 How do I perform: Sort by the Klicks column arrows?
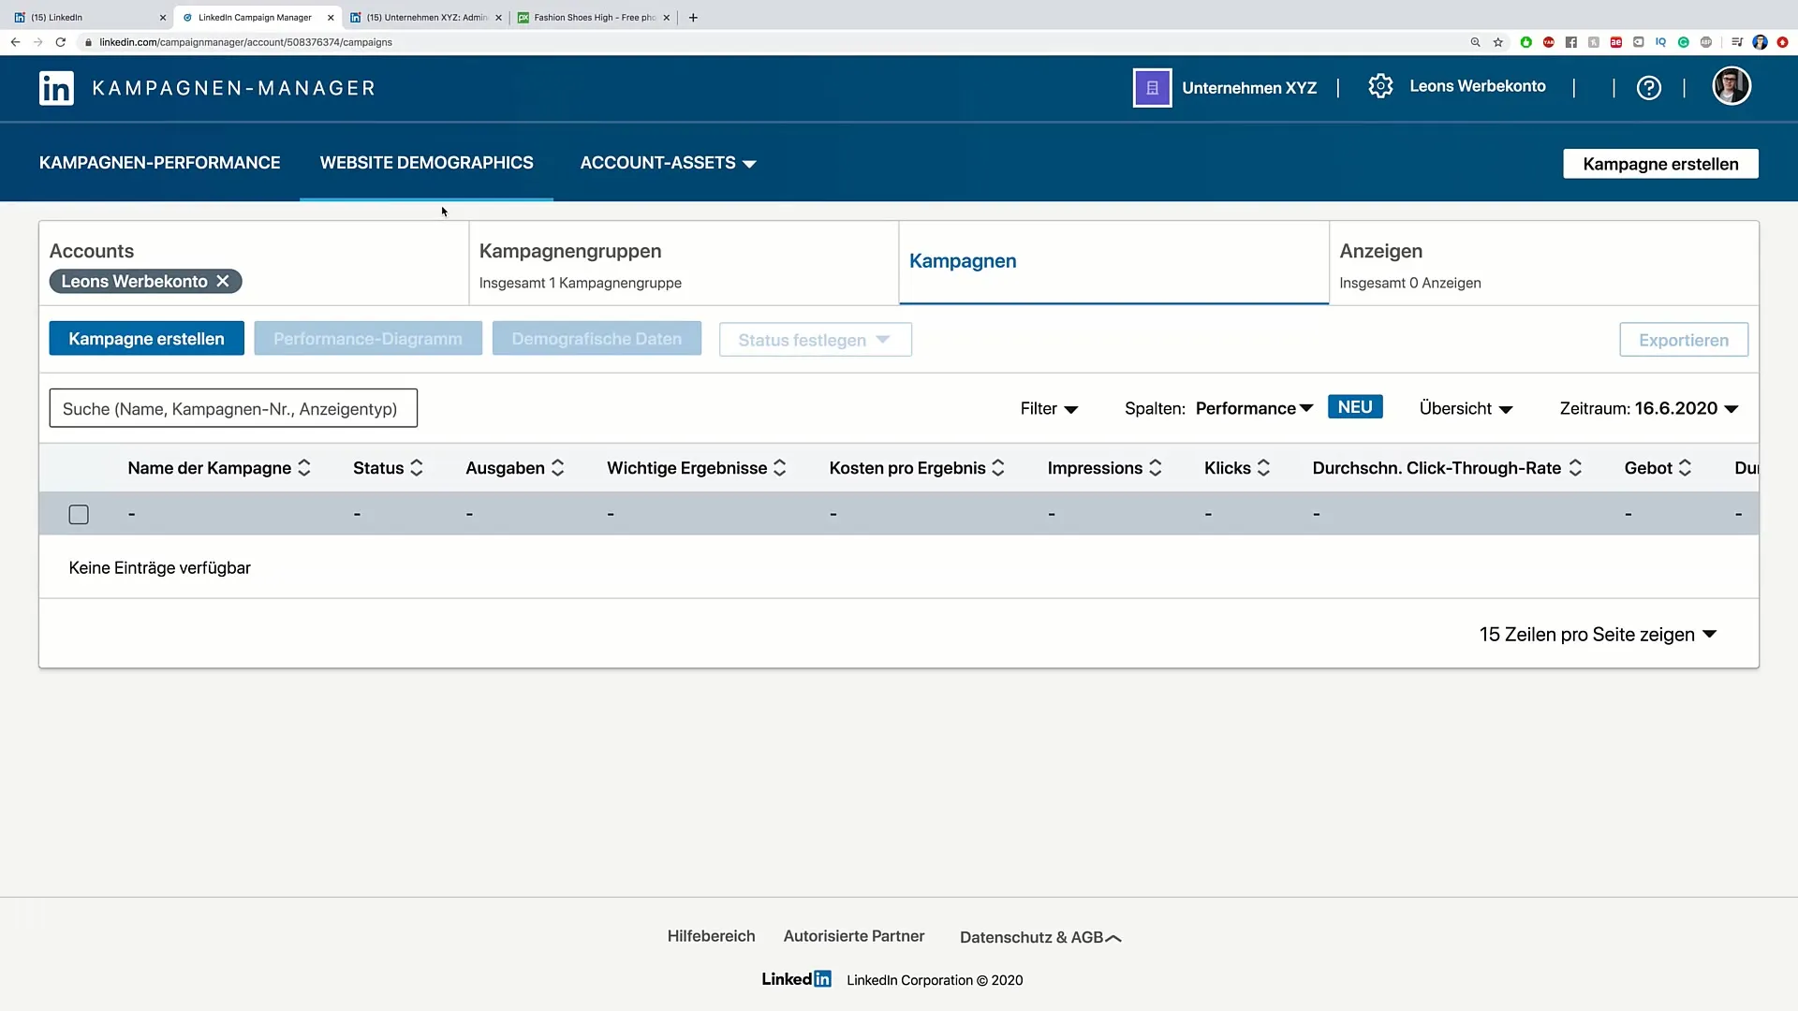click(x=1263, y=468)
